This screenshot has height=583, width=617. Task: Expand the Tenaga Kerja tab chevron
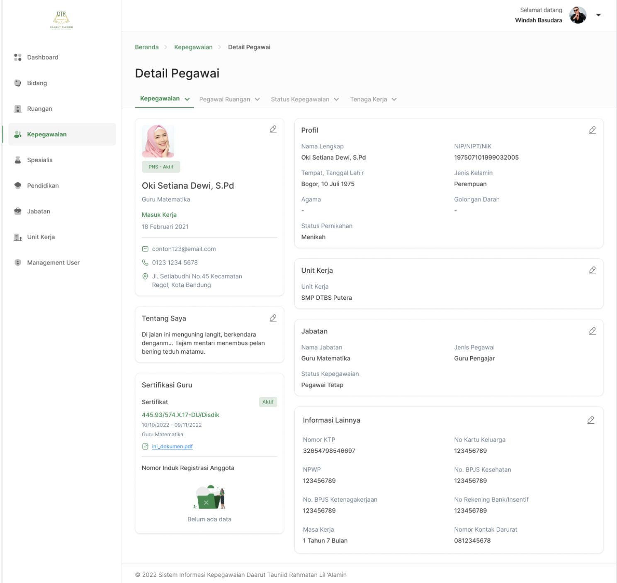pos(394,100)
